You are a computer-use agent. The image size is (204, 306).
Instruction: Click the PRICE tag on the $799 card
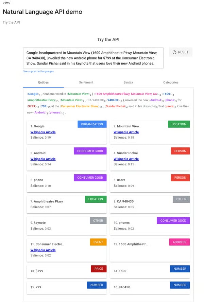99,269
